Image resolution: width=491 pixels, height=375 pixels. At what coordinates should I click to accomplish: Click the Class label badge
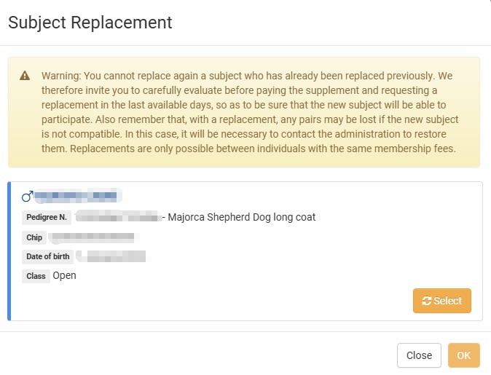pos(36,276)
